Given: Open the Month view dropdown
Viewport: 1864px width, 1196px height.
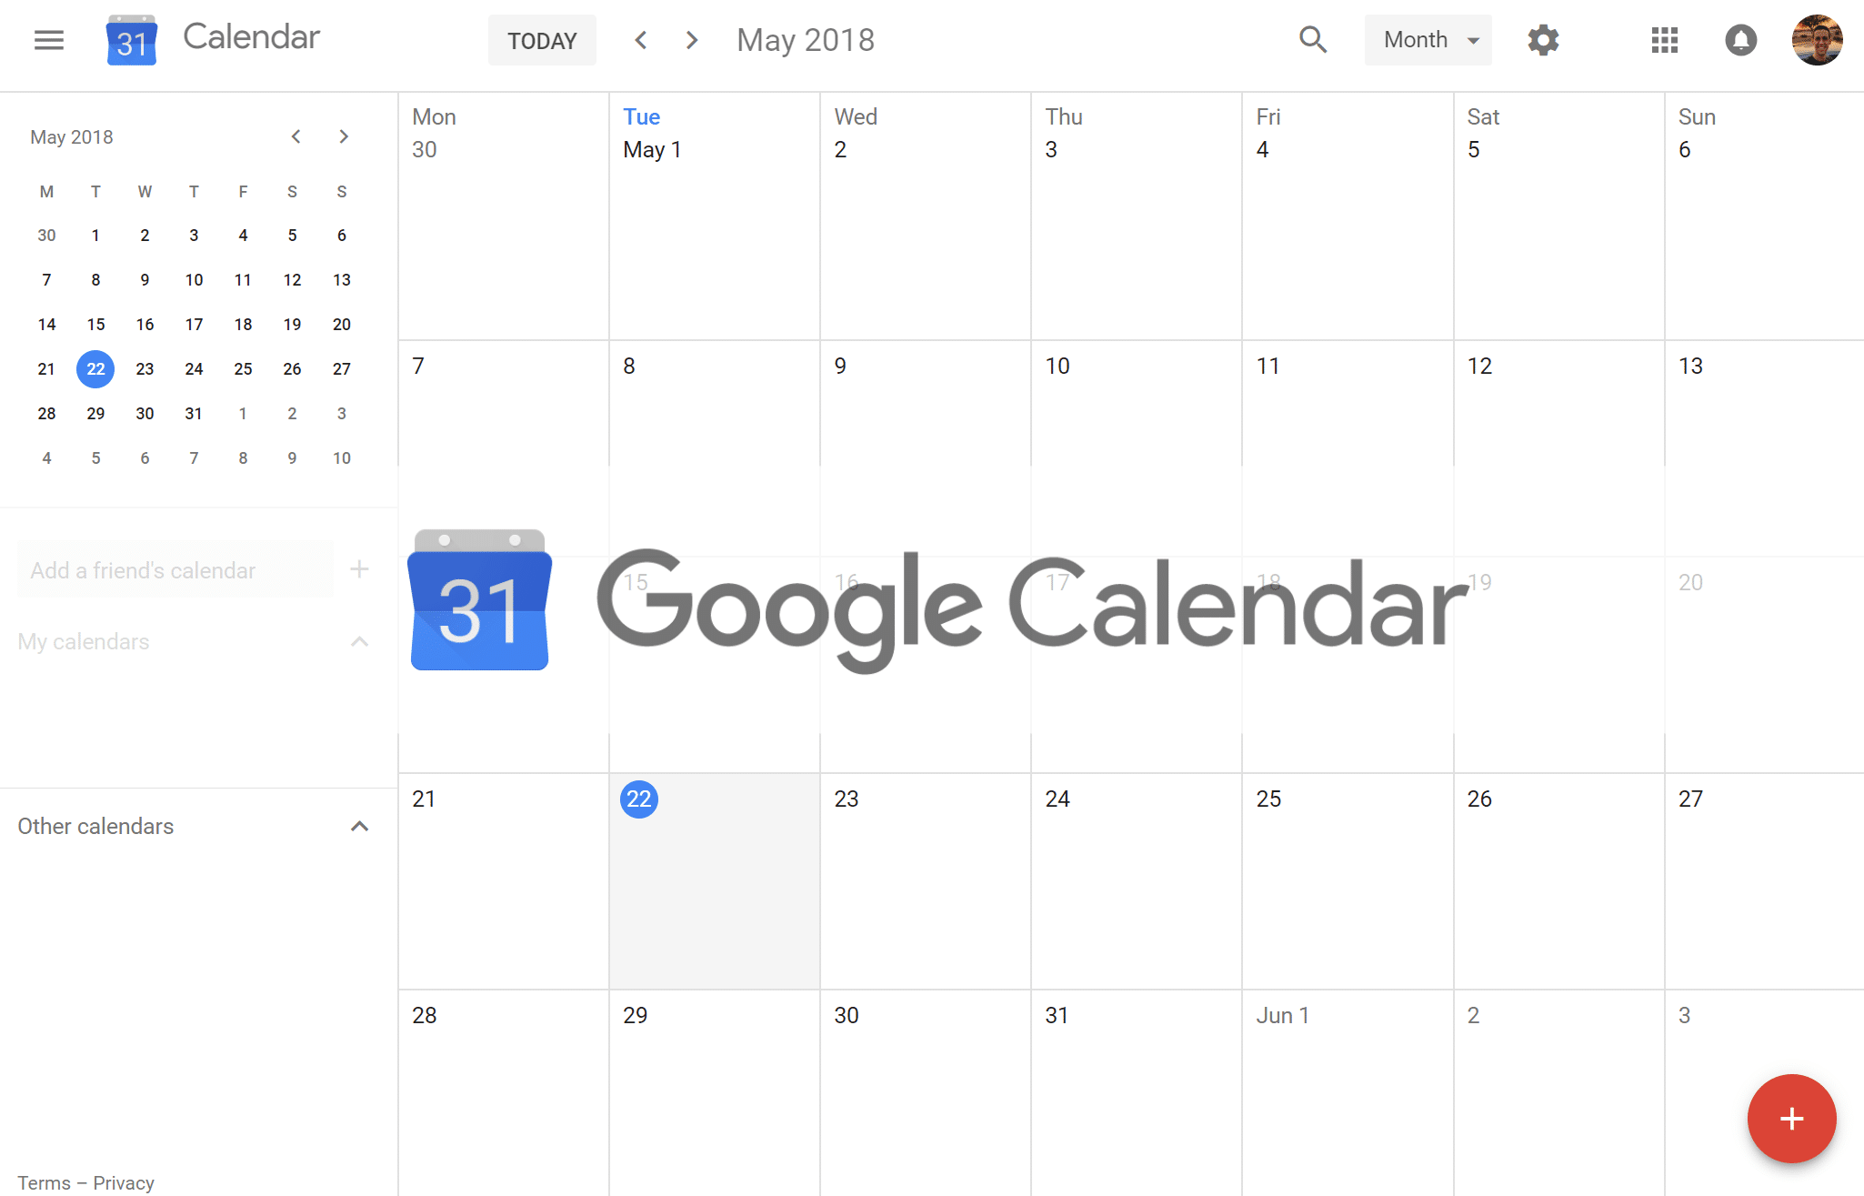Looking at the screenshot, I should [x=1425, y=39].
